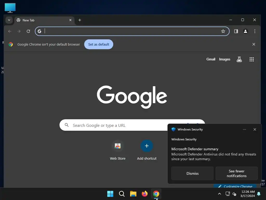266x200 pixels.
Task: Show hidden system tray icons
Action: (x=219, y=194)
